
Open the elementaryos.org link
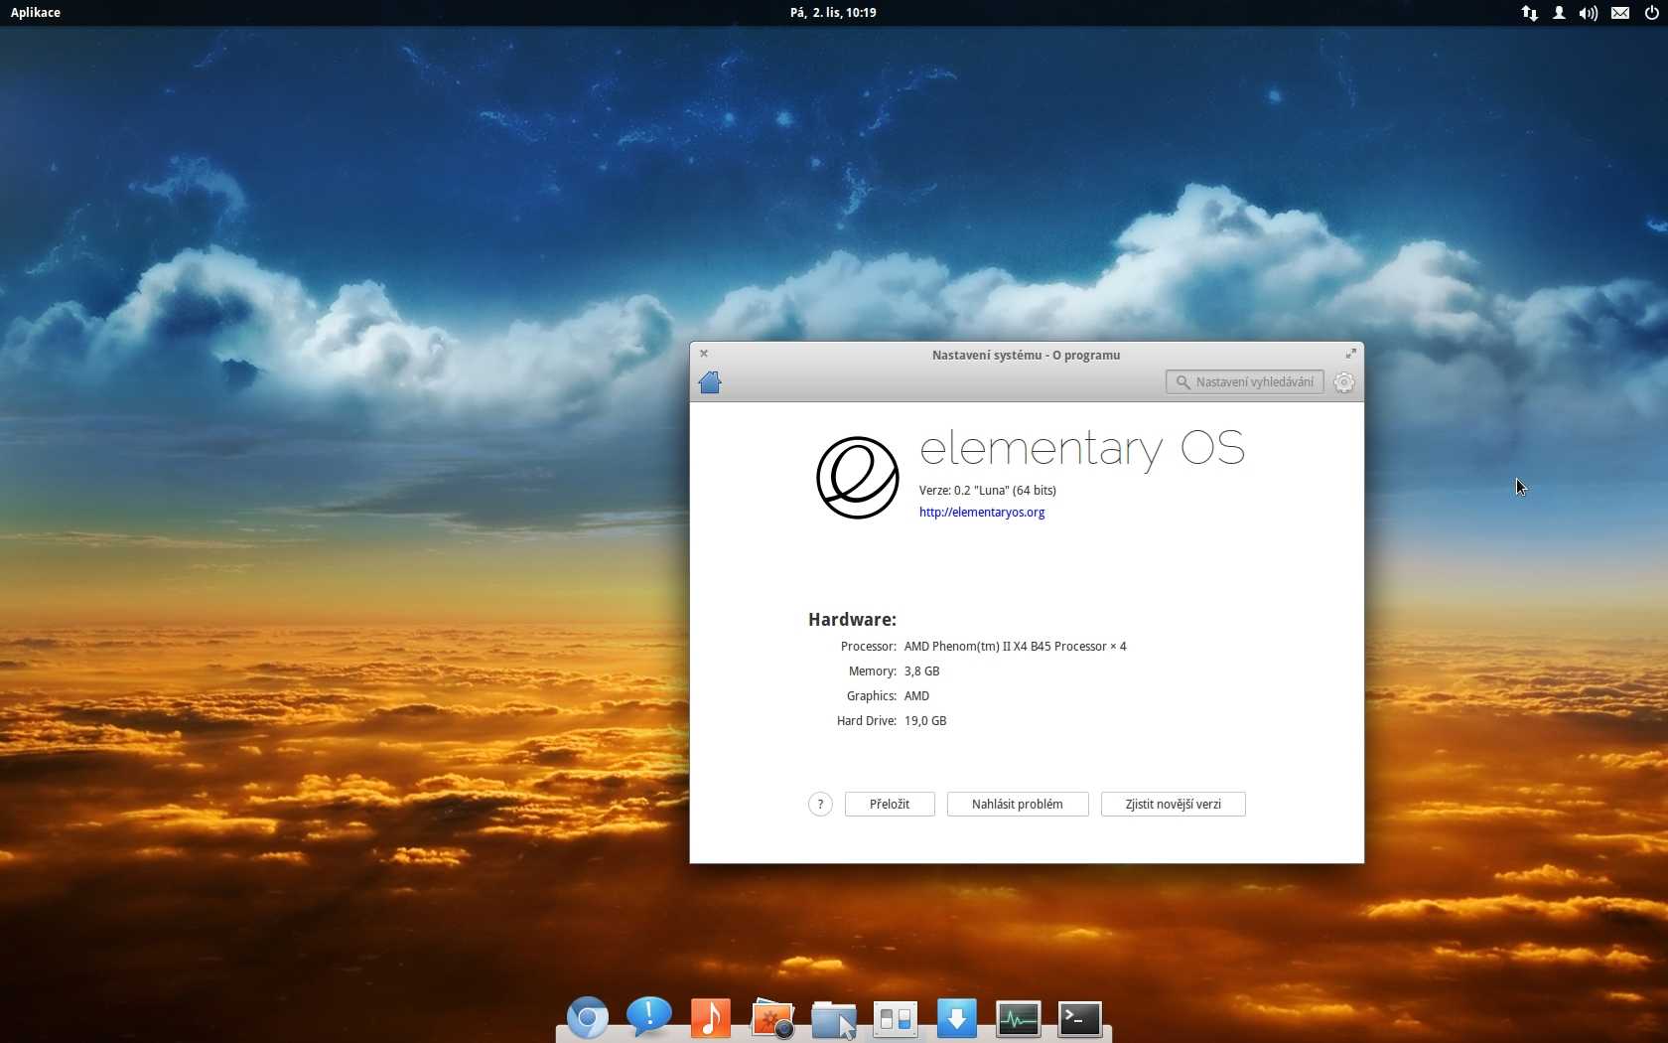tap(982, 513)
